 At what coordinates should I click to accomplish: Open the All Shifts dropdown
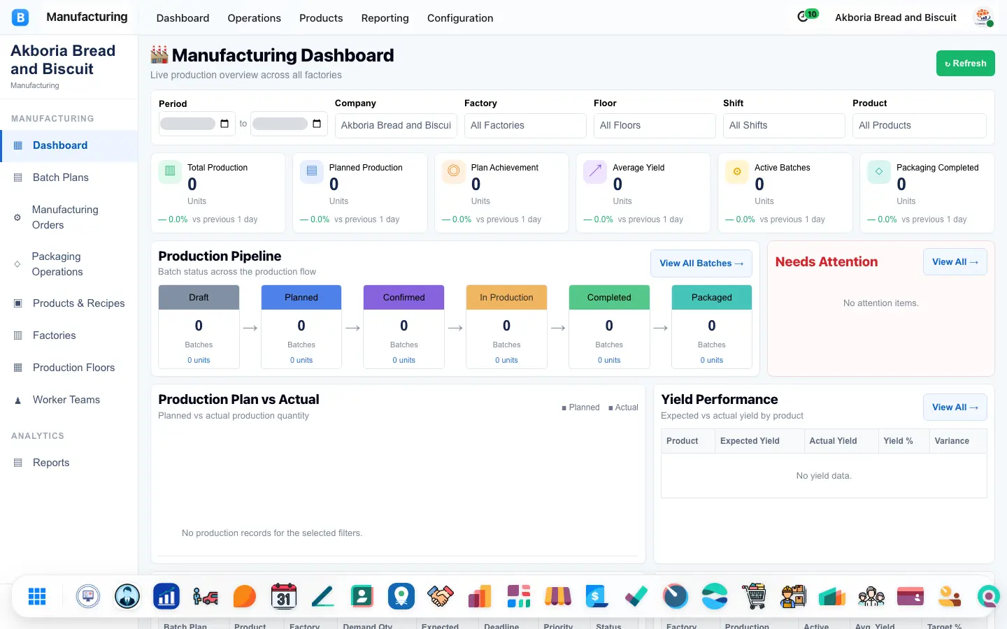784,126
